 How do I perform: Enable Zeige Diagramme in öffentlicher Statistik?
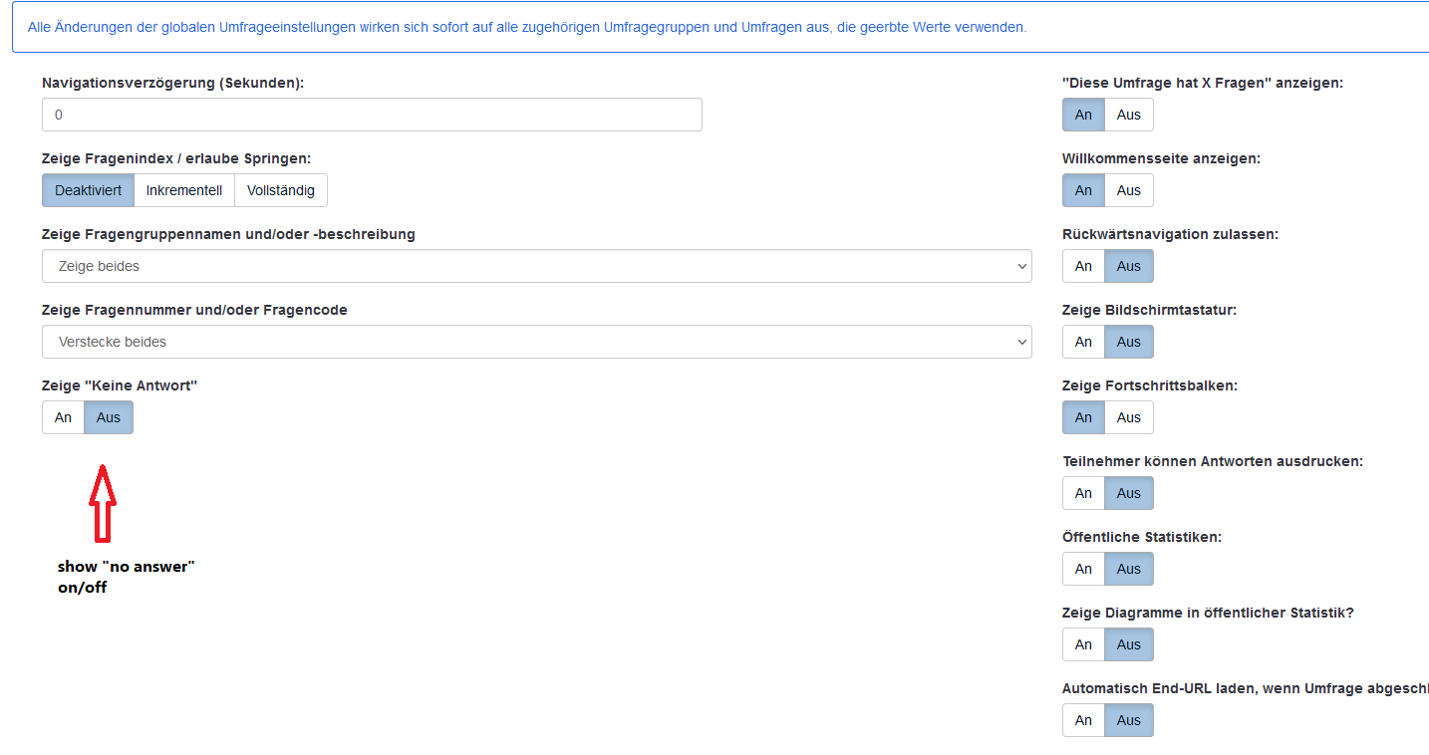click(x=1083, y=644)
